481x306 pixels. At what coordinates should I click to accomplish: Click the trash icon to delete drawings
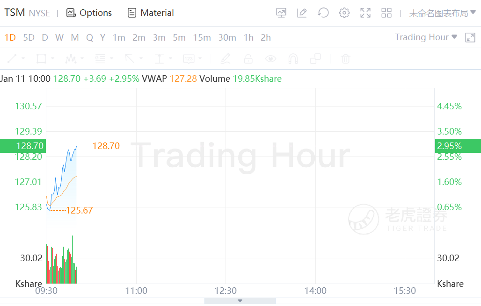point(345,59)
